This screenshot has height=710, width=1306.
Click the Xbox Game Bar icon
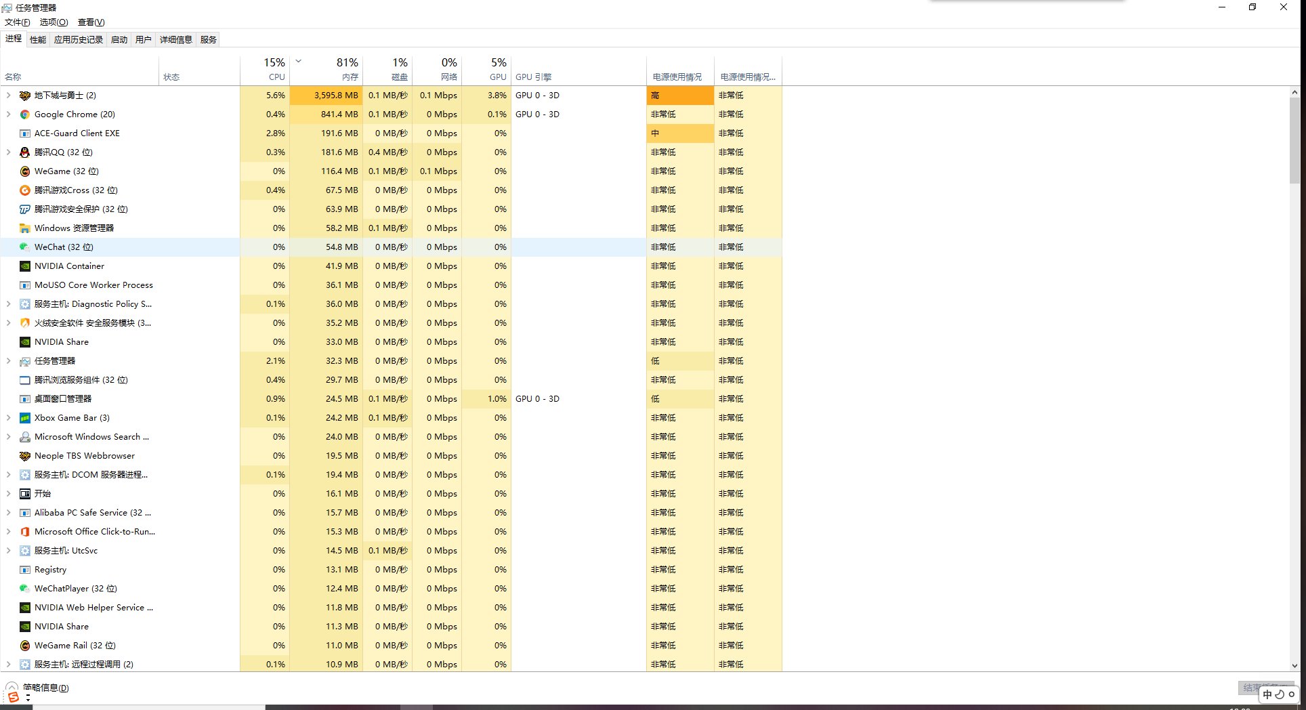pyautogui.click(x=25, y=418)
